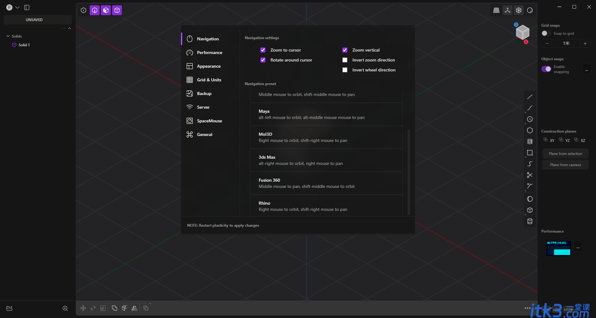The image size is (596, 318).
Task: Disable the Enable snapping toggle
Action: pos(546,69)
